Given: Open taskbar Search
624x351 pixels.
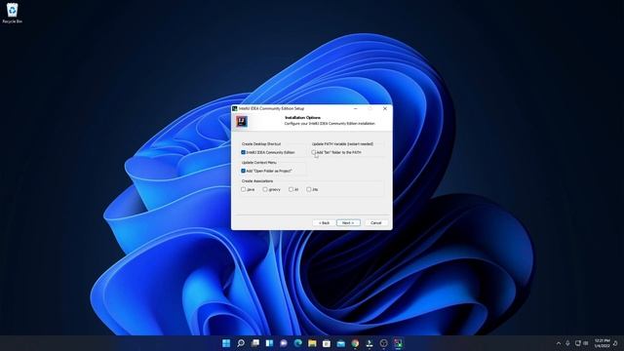Looking at the screenshot, I should (x=241, y=343).
